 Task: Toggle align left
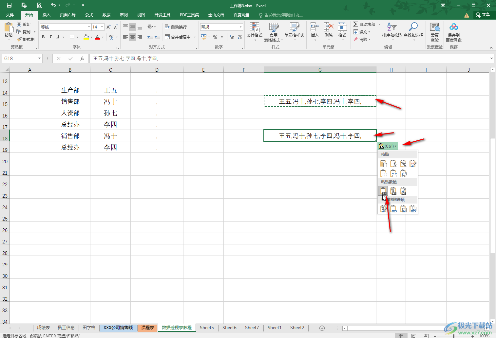click(125, 37)
